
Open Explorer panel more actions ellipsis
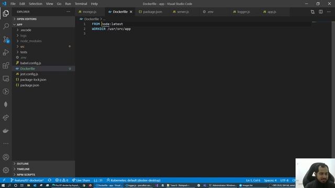pos(69,11)
